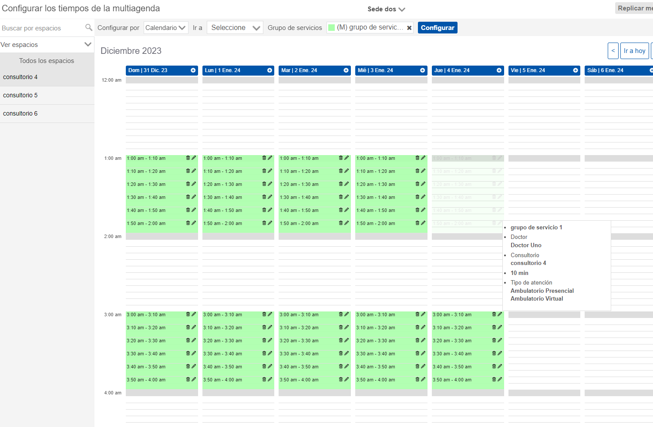
Task: Edit Monday 1:20 am - 1:30 am slot
Action: [x=270, y=184]
